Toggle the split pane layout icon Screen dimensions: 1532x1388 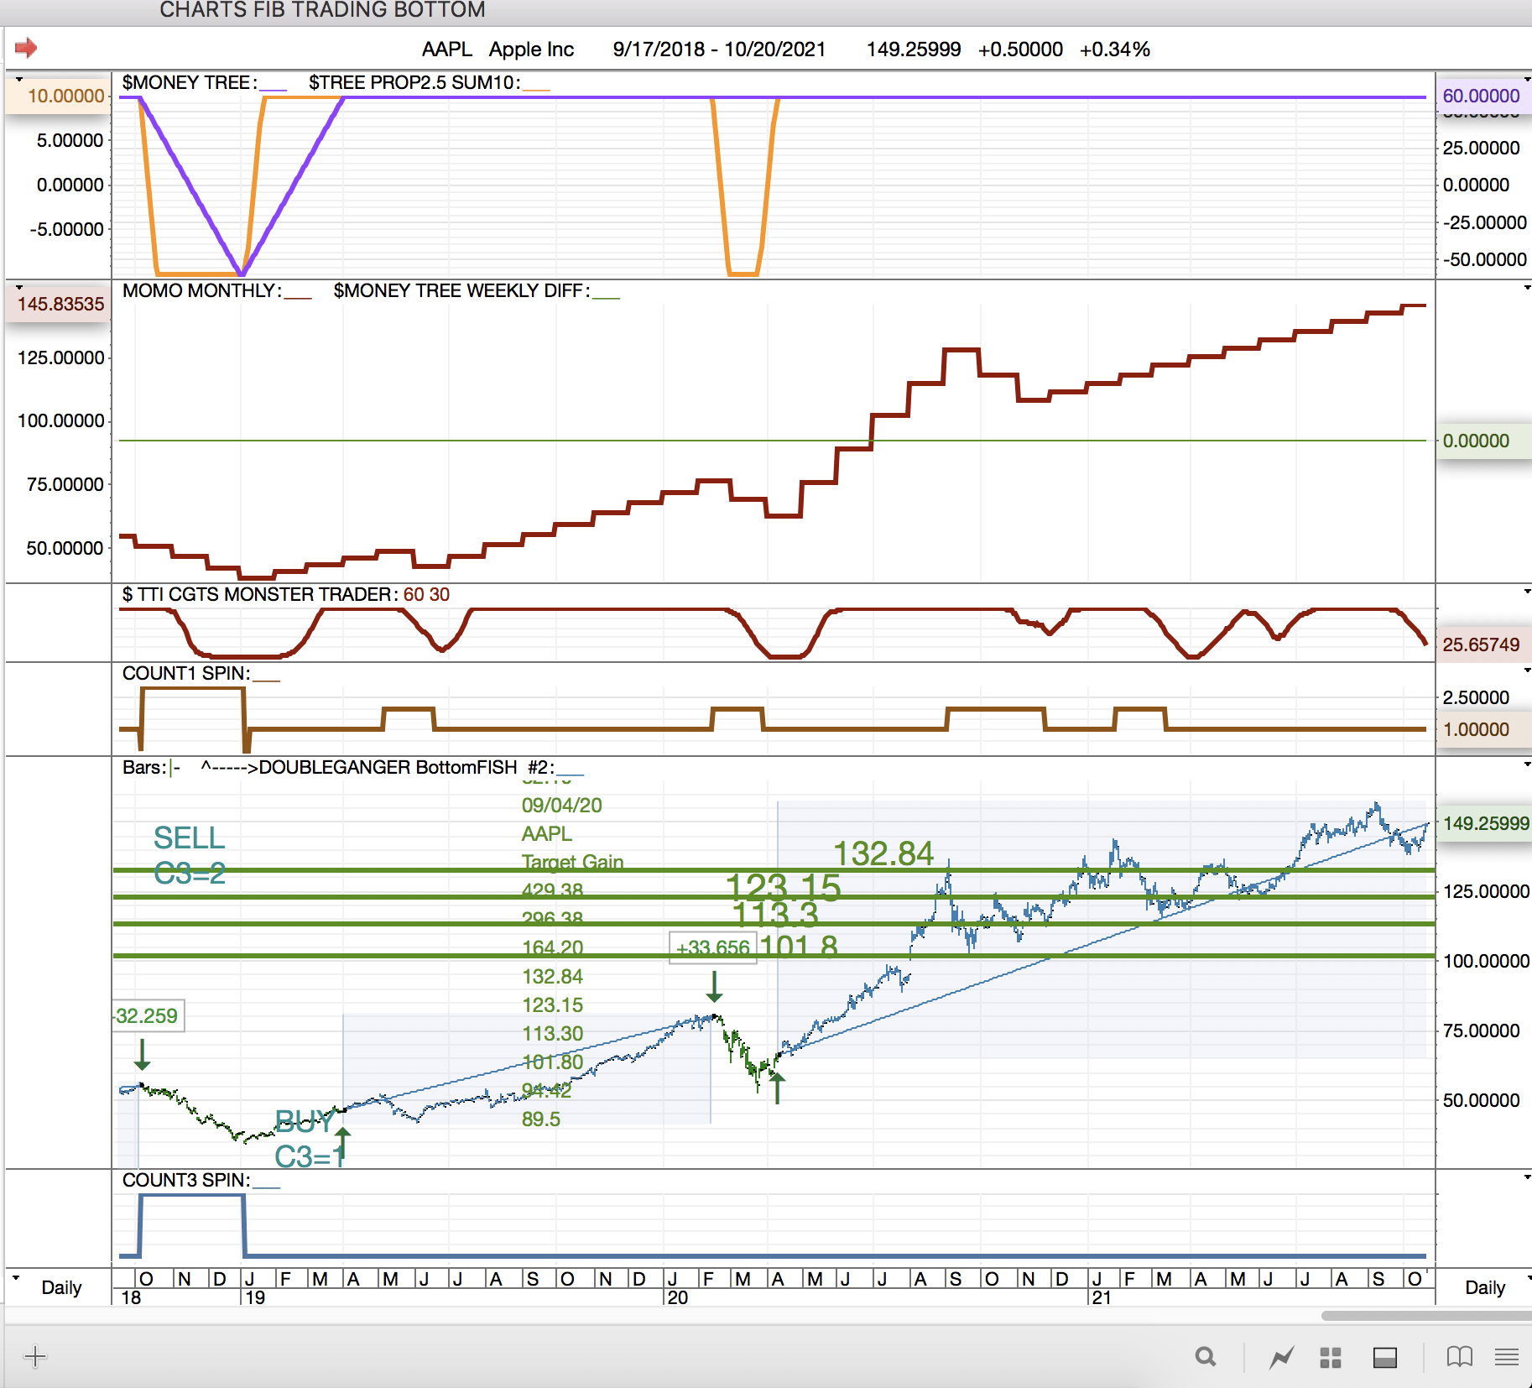[1384, 1357]
